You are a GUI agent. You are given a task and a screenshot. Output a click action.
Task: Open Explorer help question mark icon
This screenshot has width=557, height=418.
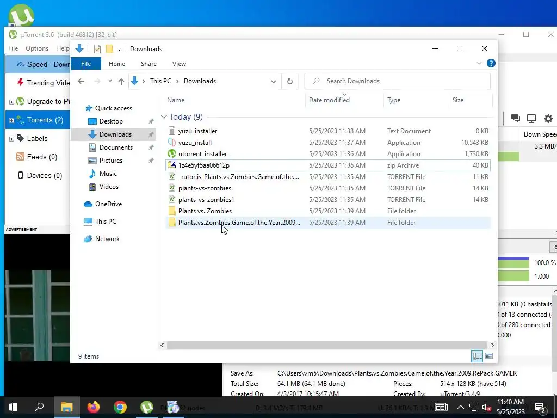491,63
